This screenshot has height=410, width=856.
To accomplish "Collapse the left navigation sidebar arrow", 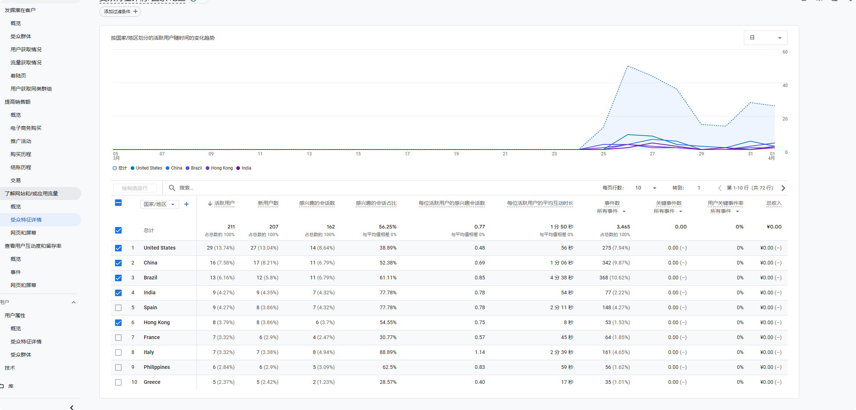I will tap(72, 407).
